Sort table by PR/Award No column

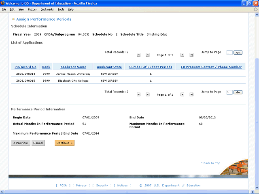click(25, 67)
